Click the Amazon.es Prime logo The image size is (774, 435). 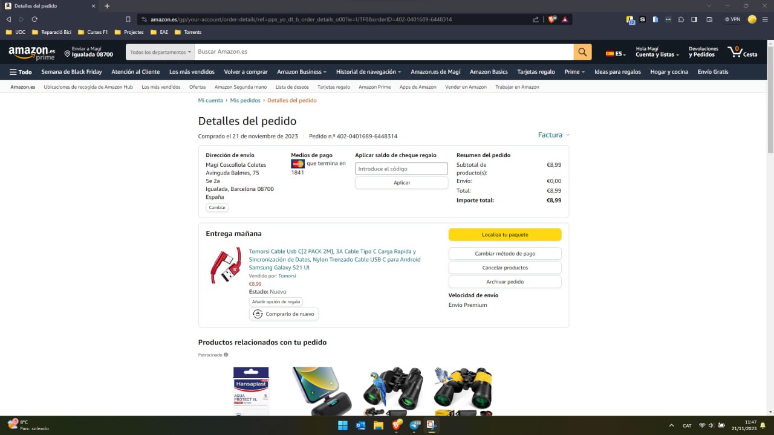(x=31, y=53)
